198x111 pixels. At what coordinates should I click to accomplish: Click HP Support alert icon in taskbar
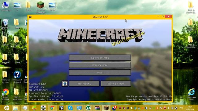tap(115, 108)
